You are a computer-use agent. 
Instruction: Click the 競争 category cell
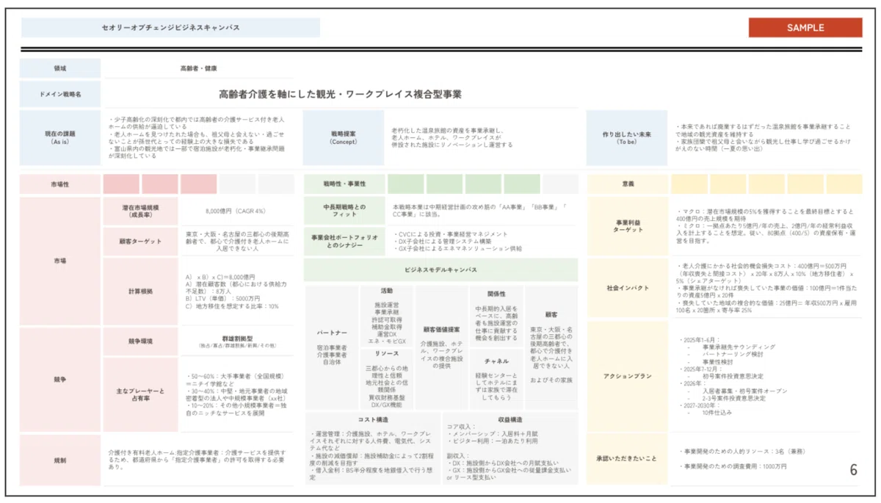(60, 380)
